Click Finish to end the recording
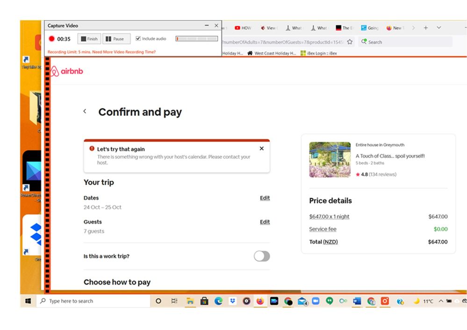 point(88,39)
